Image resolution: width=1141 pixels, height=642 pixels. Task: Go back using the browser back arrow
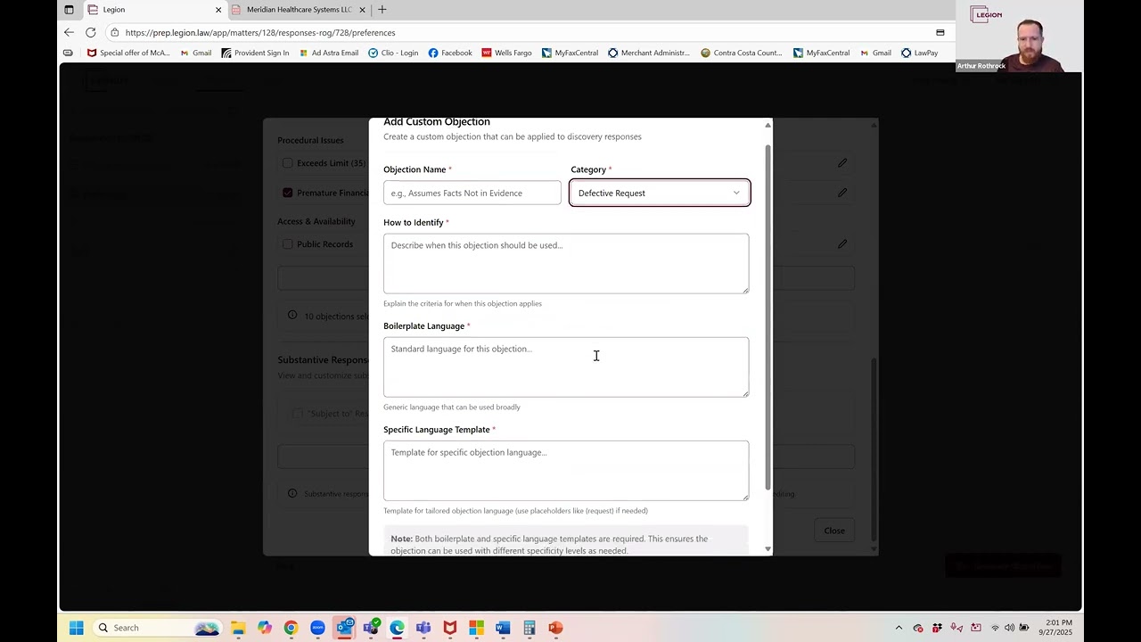click(x=69, y=32)
